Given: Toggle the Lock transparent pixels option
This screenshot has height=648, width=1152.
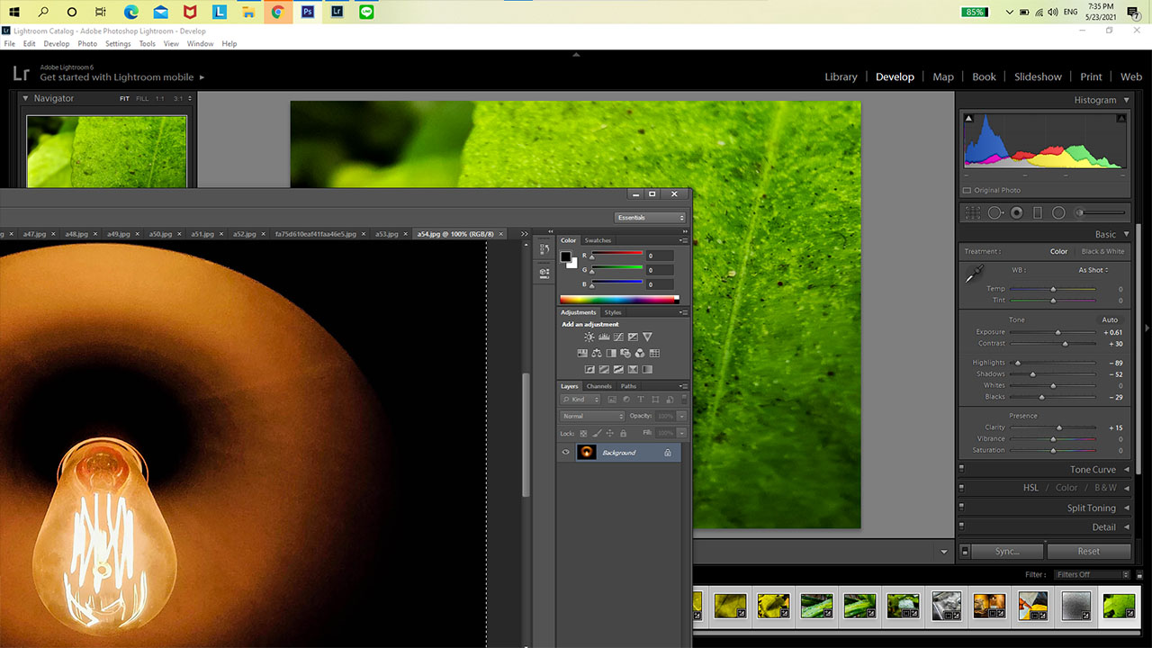Looking at the screenshot, I should (583, 433).
